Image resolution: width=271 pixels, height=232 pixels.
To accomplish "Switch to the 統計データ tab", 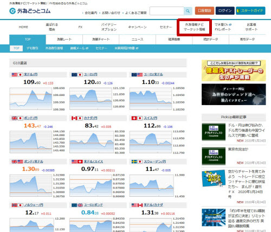I will 211,40.
